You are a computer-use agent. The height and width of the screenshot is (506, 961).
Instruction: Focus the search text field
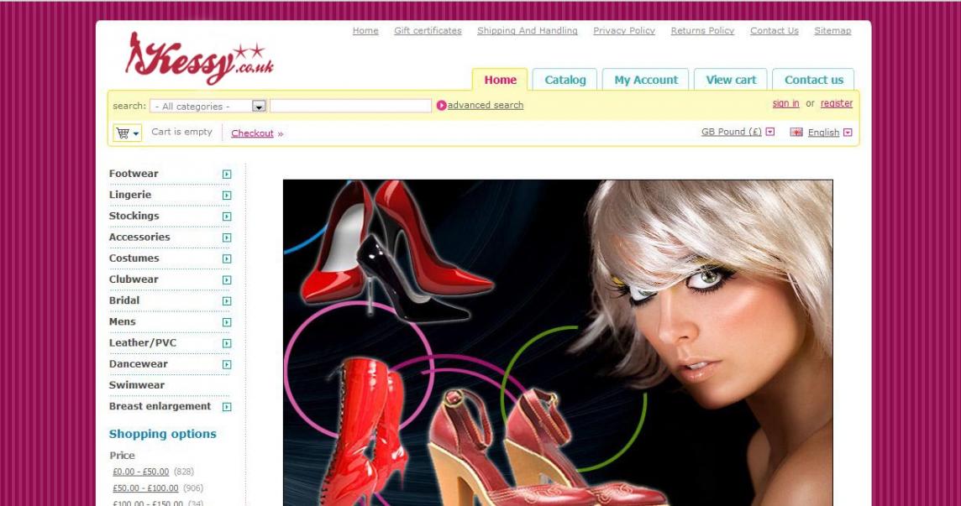click(350, 106)
